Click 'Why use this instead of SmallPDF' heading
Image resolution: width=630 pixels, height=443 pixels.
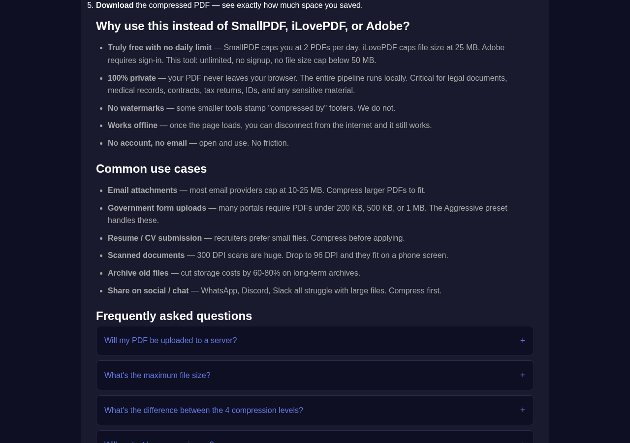coord(252,26)
